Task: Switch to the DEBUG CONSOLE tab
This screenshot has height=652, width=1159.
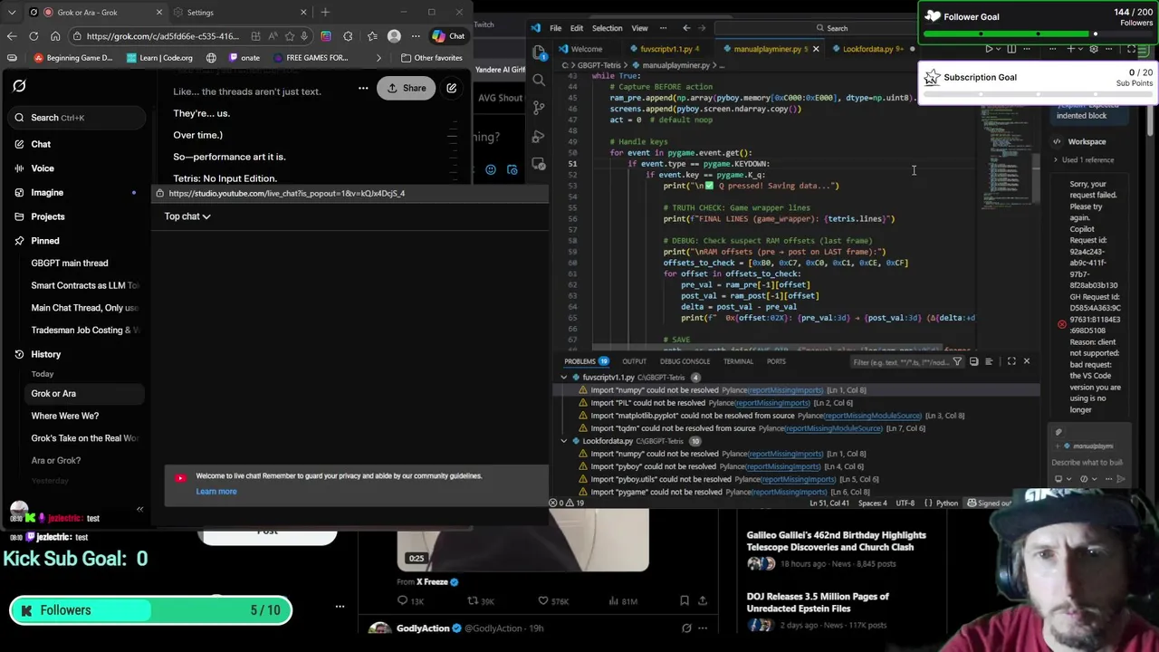Action: coord(685,361)
